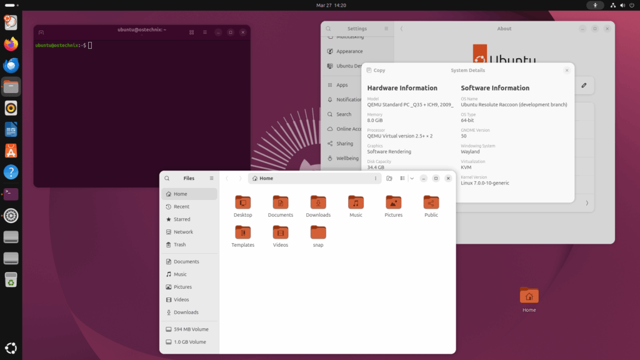Click Copy in System Details
This screenshot has width=640, height=360.
tap(376, 70)
